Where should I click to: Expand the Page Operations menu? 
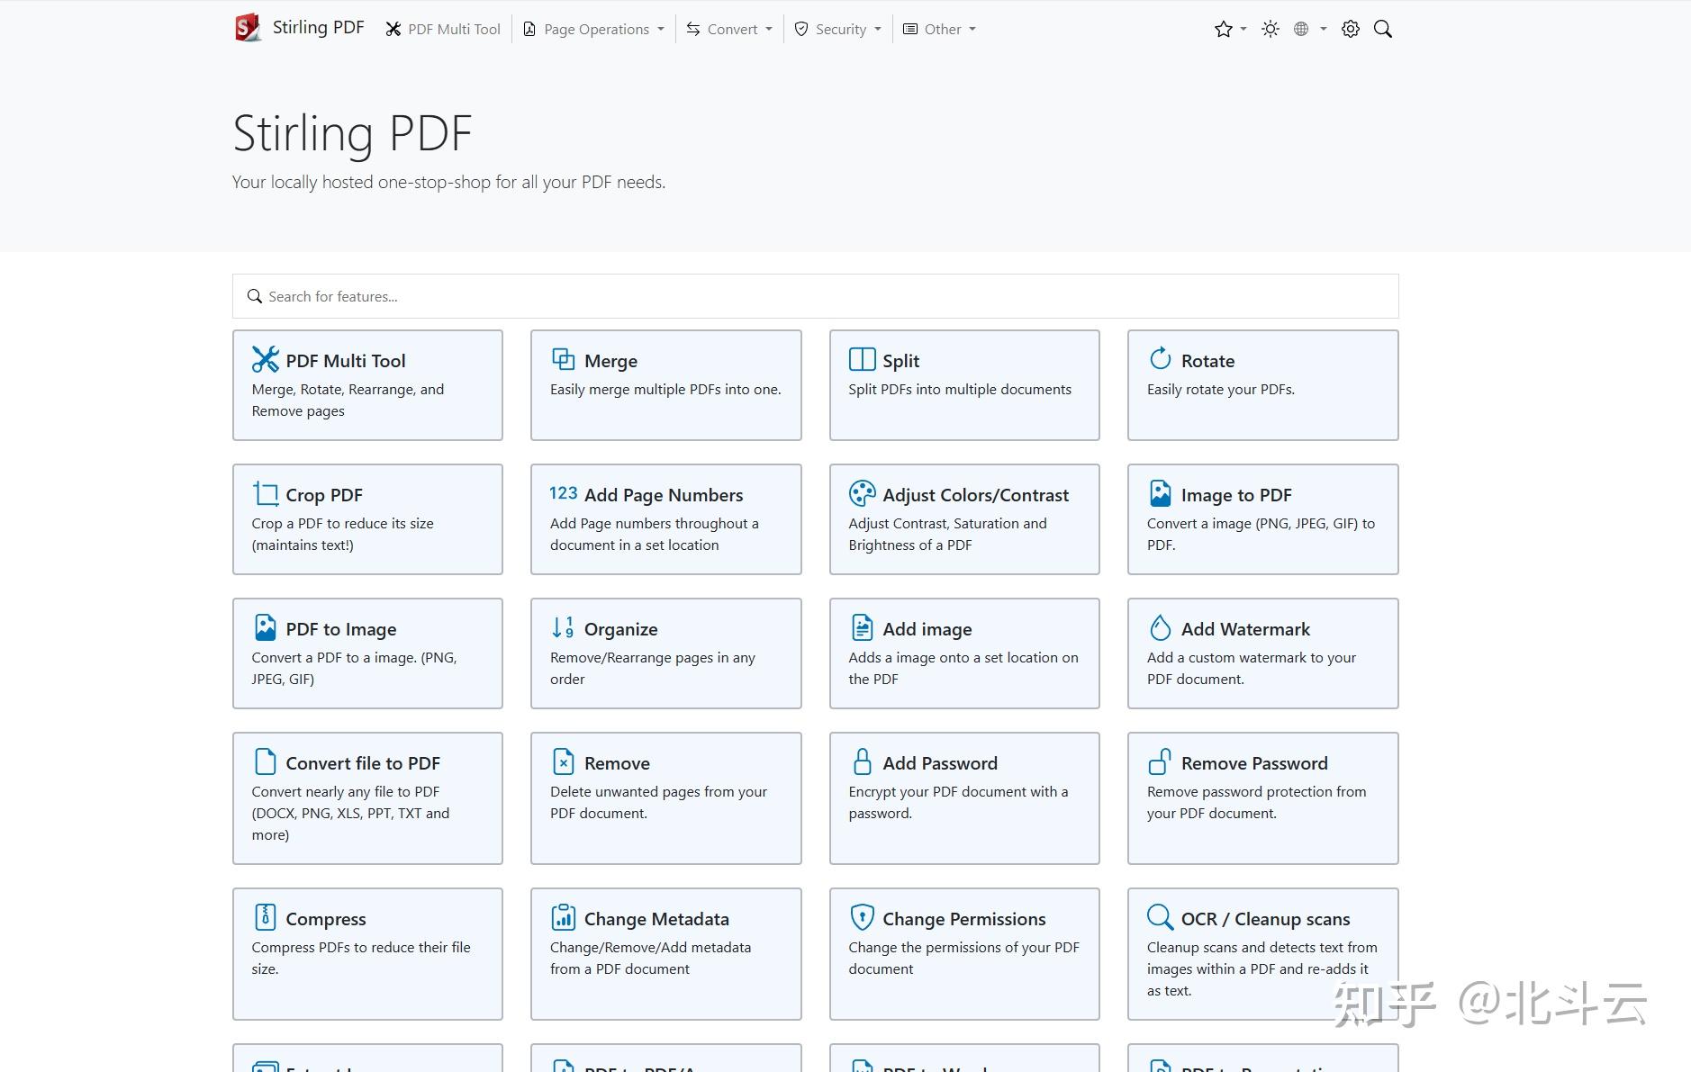[x=594, y=29]
